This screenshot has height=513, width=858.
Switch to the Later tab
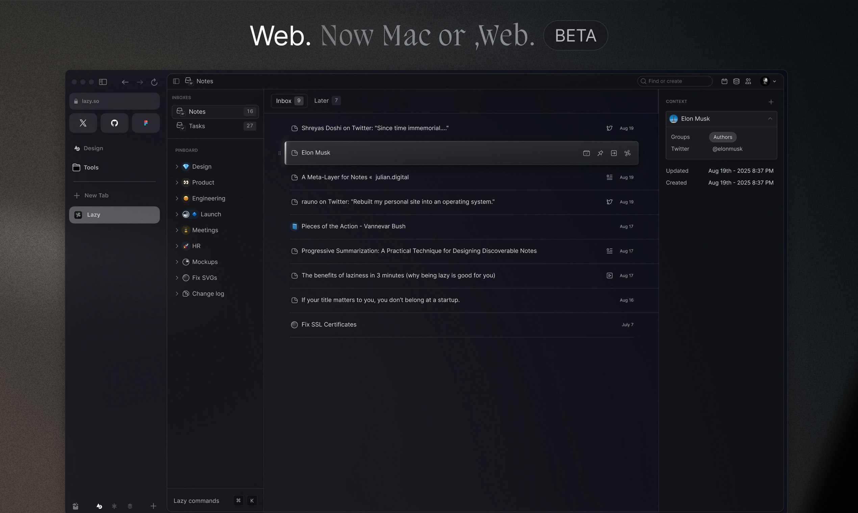point(327,101)
